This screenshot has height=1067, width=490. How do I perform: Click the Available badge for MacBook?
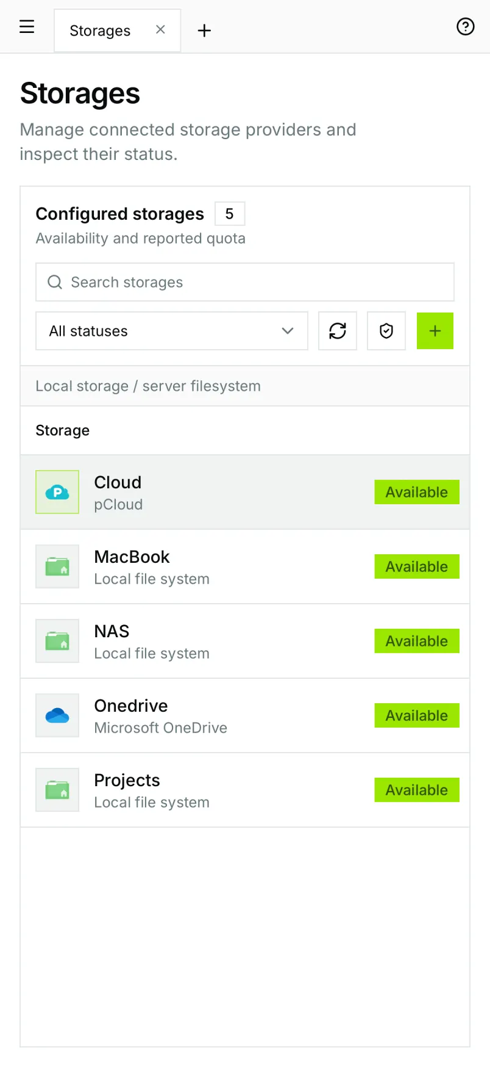(417, 566)
